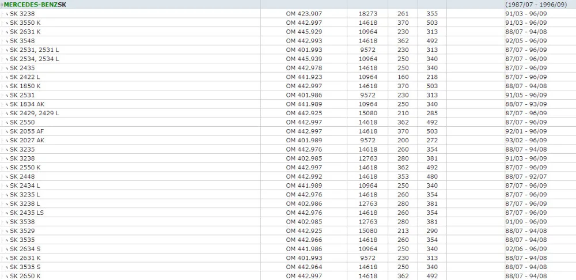Select SK 2631 K with engine OM 401.993
The image size is (576, 280).
[25, 258]
